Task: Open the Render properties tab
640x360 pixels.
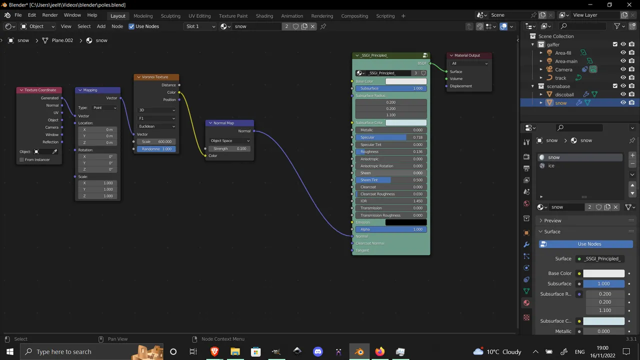Action: click(526, 156)
